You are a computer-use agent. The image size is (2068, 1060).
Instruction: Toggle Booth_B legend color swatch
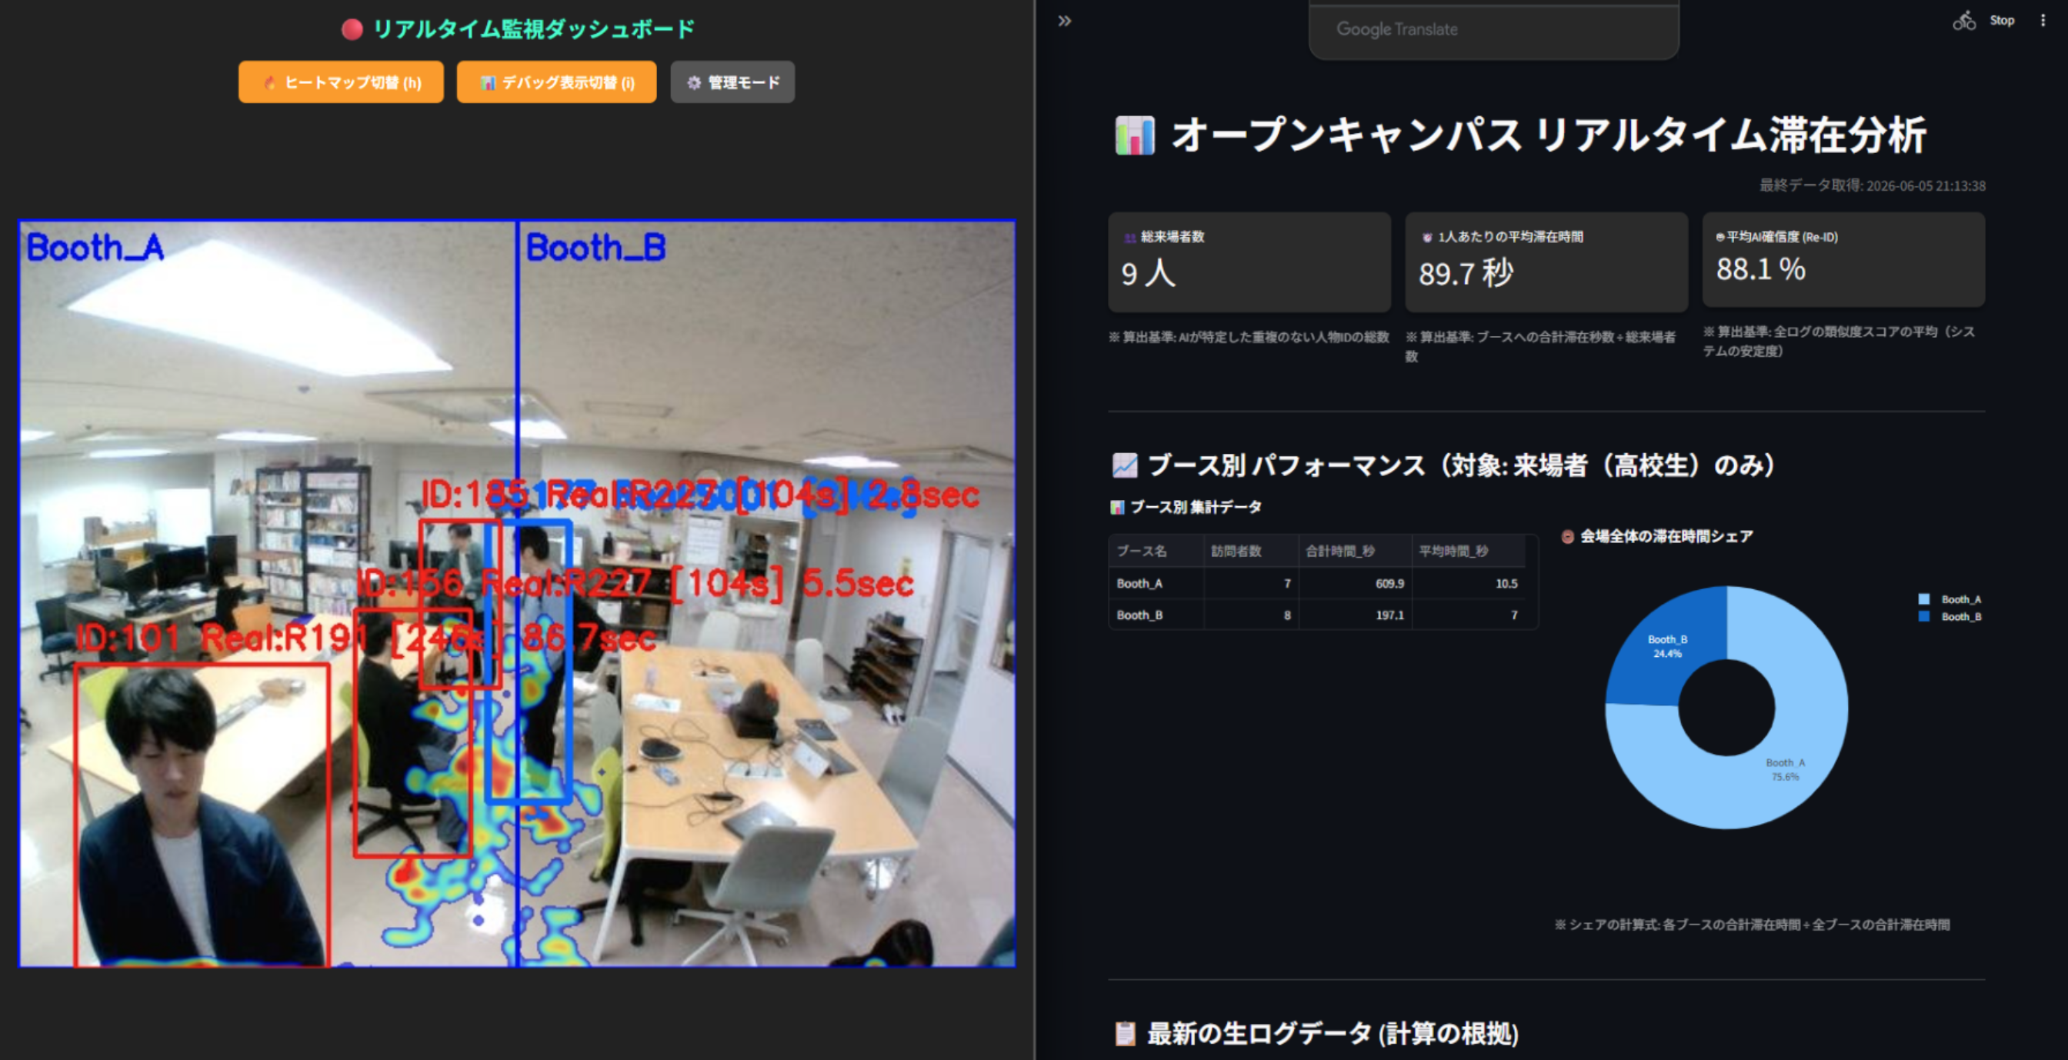[x=1923, y=616]
